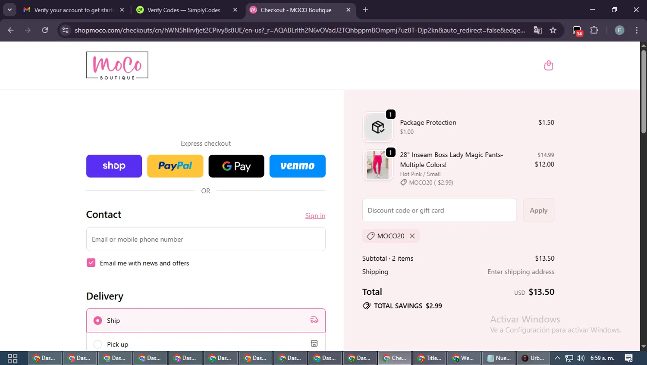The height and width of the screenshot is (365, 647).
Task: Focus the Email or mobile phone number field
Action: tap(206, 239)
